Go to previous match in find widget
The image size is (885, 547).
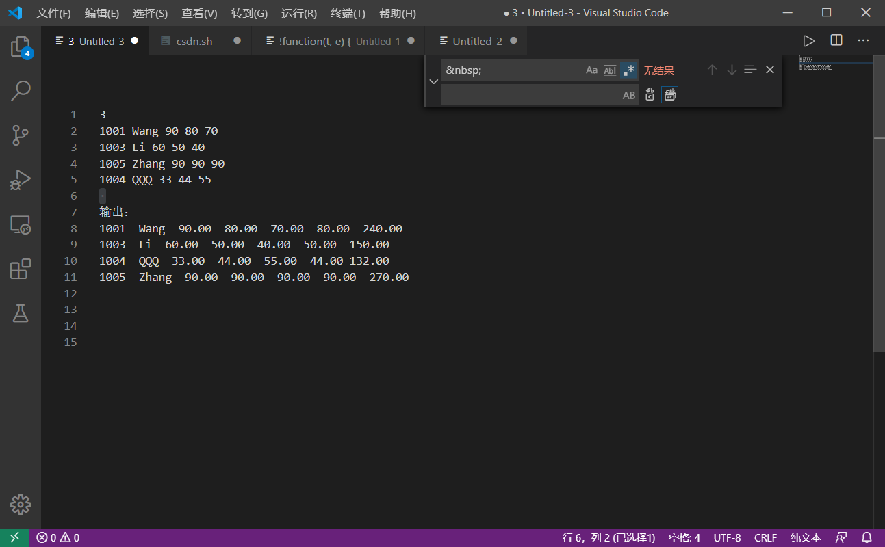[x=712, y=70]
